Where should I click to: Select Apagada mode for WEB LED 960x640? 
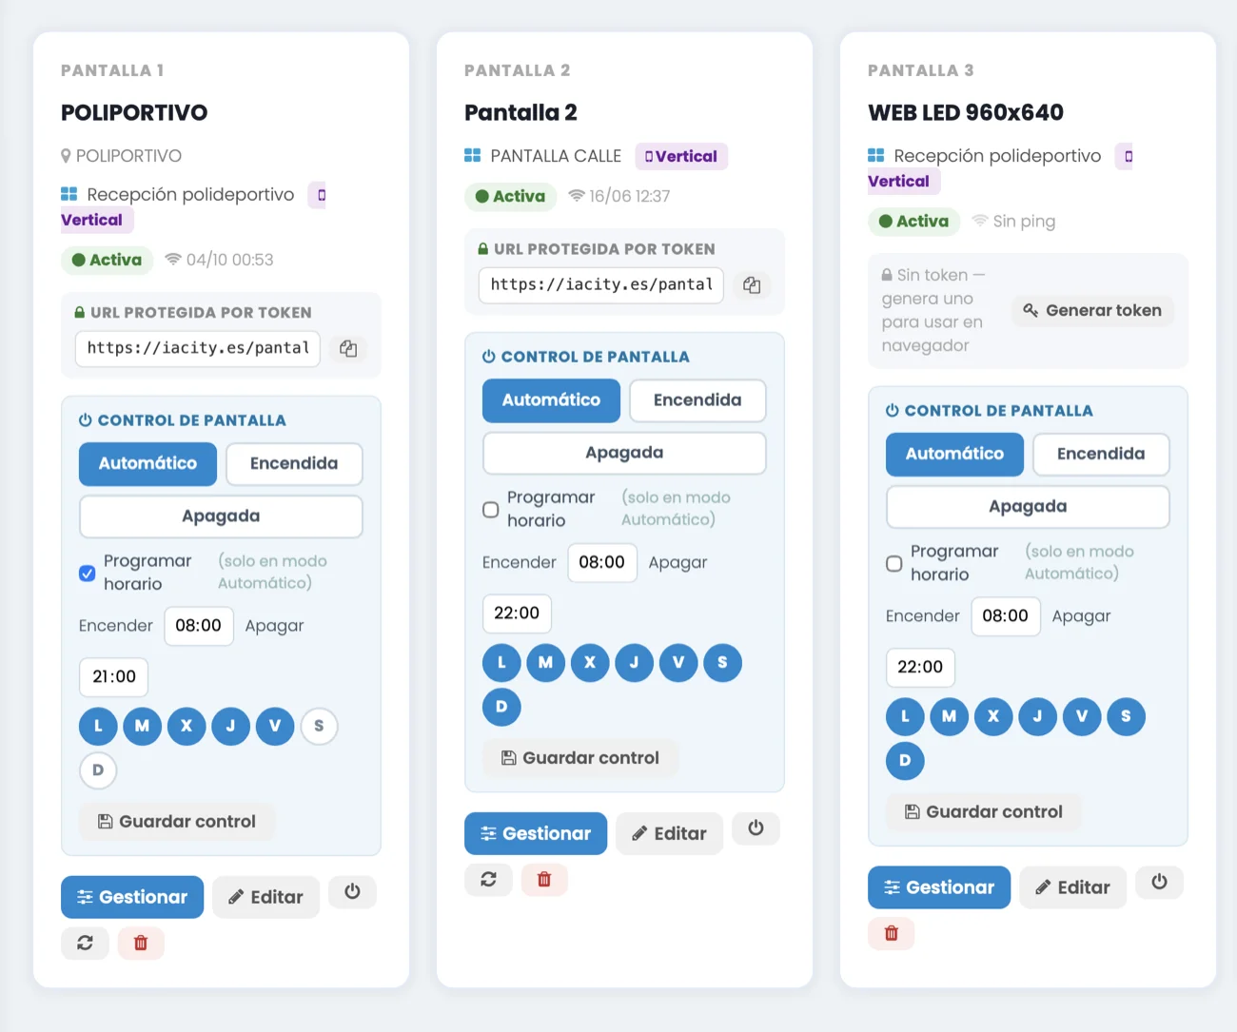pyautogui.click(x=1028, y=507)
